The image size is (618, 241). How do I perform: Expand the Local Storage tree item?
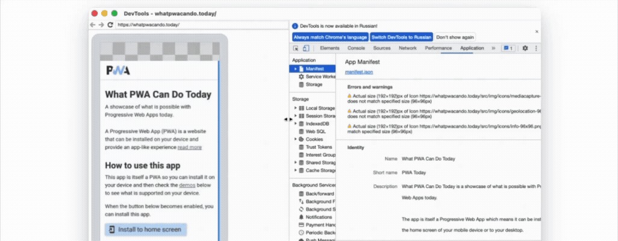(296, 108)
